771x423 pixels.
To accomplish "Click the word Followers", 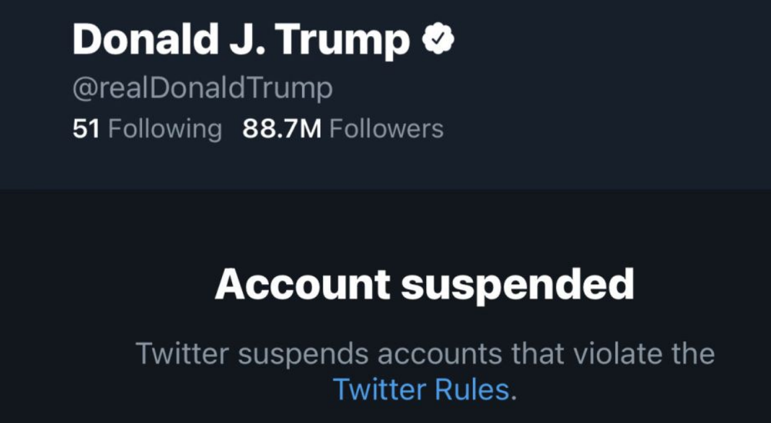I will tap(386, 129).
